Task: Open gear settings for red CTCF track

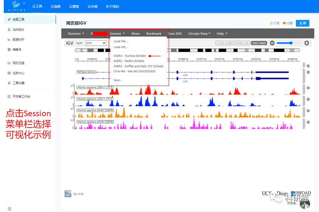Action: [308, 88]
